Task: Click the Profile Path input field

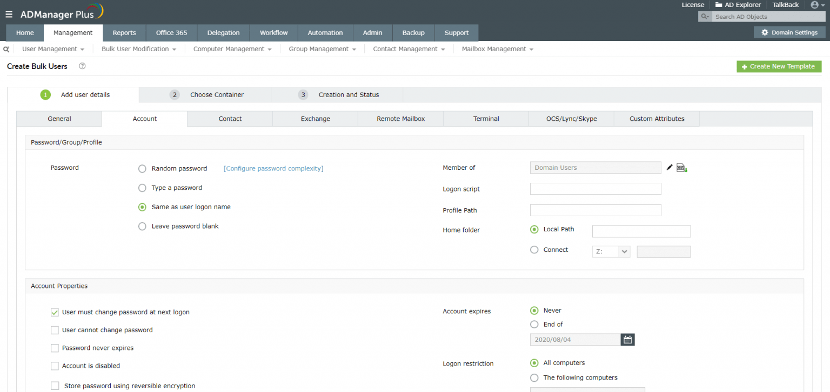Action: coord(595,210)
